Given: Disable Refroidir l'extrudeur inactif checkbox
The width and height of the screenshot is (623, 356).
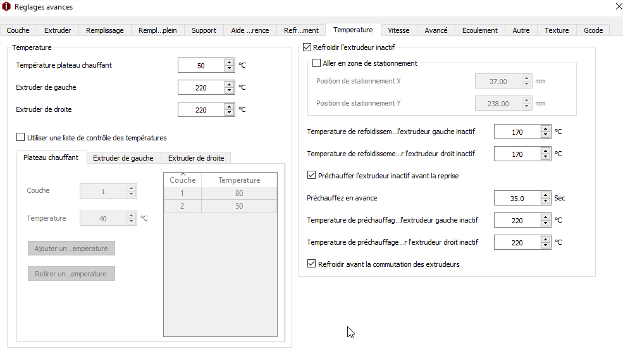Looking at the screenshot, I should coord(308,47).
